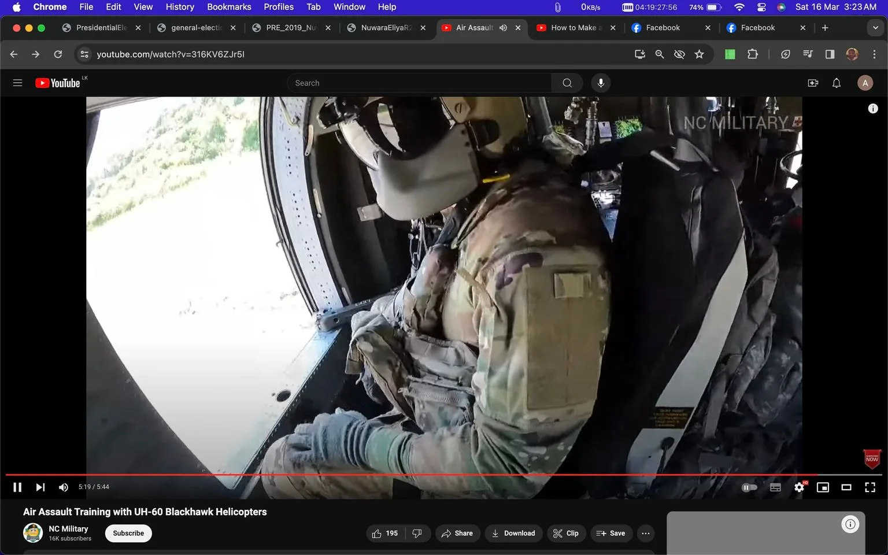Screen dimensions: 888x555
Task: Open video settings gear
Action: [x=799, y=487]
